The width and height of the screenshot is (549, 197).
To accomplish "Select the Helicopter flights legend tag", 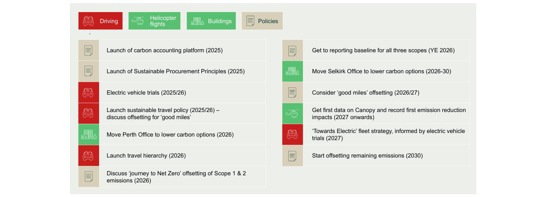I will click(154, 21).
